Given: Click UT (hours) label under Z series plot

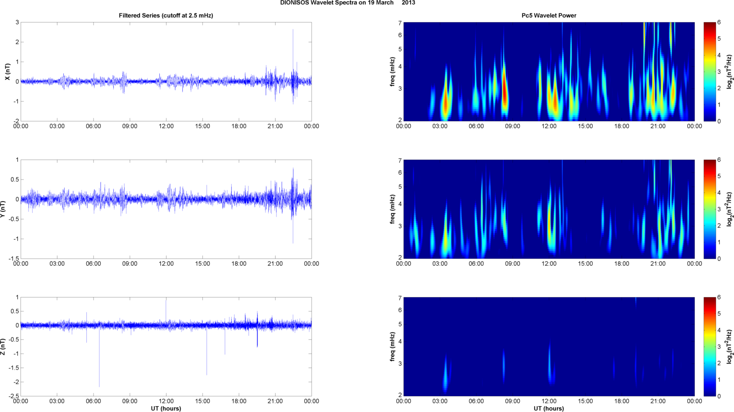Looking at the screenshot, I should coord(166,409).
